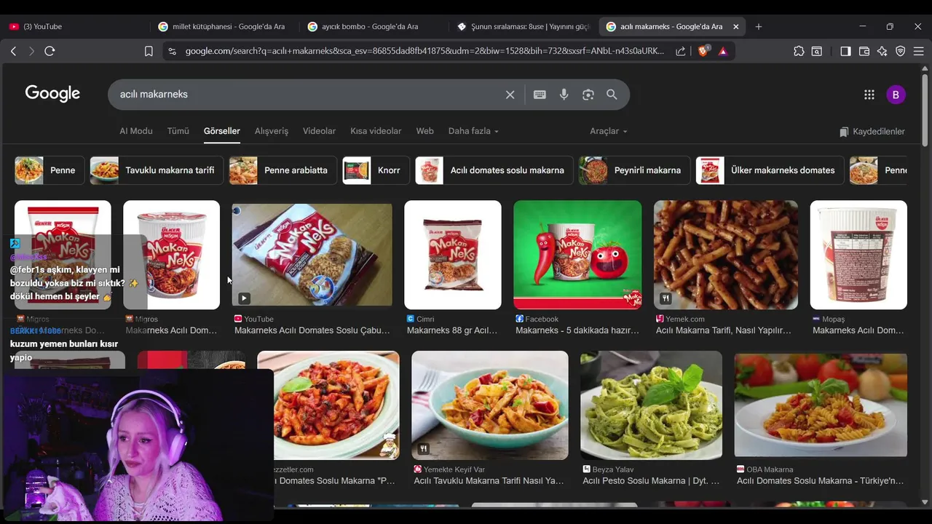932x524 pixels.
Task: Expand the Araçlar tools dropdown
Action: (x=608, y=131)
